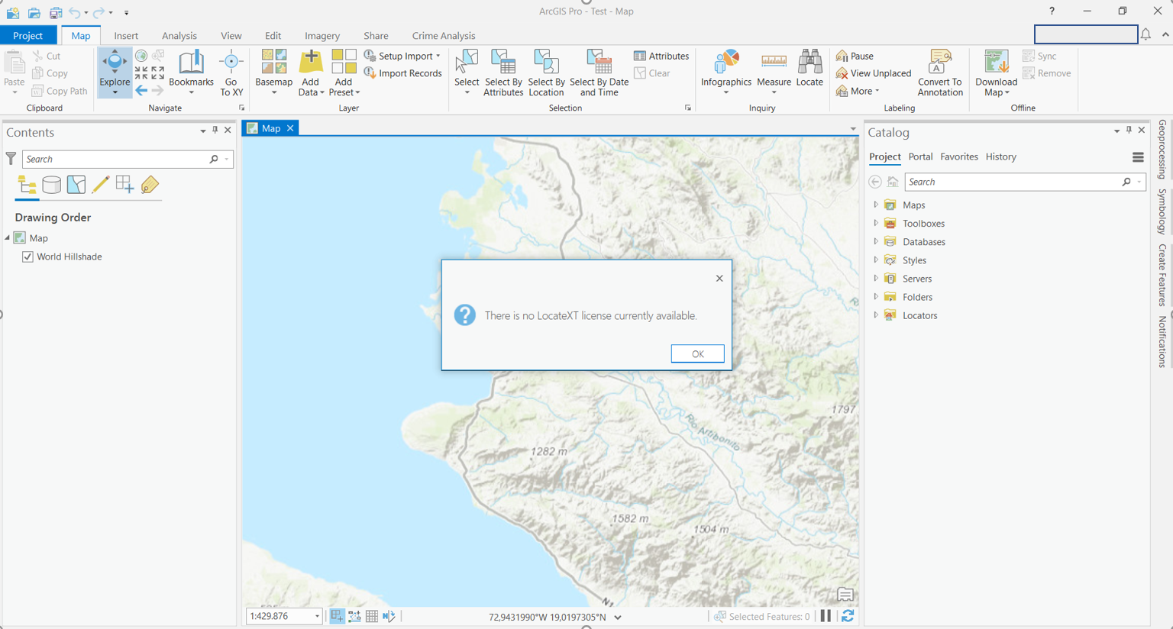The height and width of the screenshot is (629, 1173).
Task: Toggle Pause labeling in ribbon
Action: 855,56
